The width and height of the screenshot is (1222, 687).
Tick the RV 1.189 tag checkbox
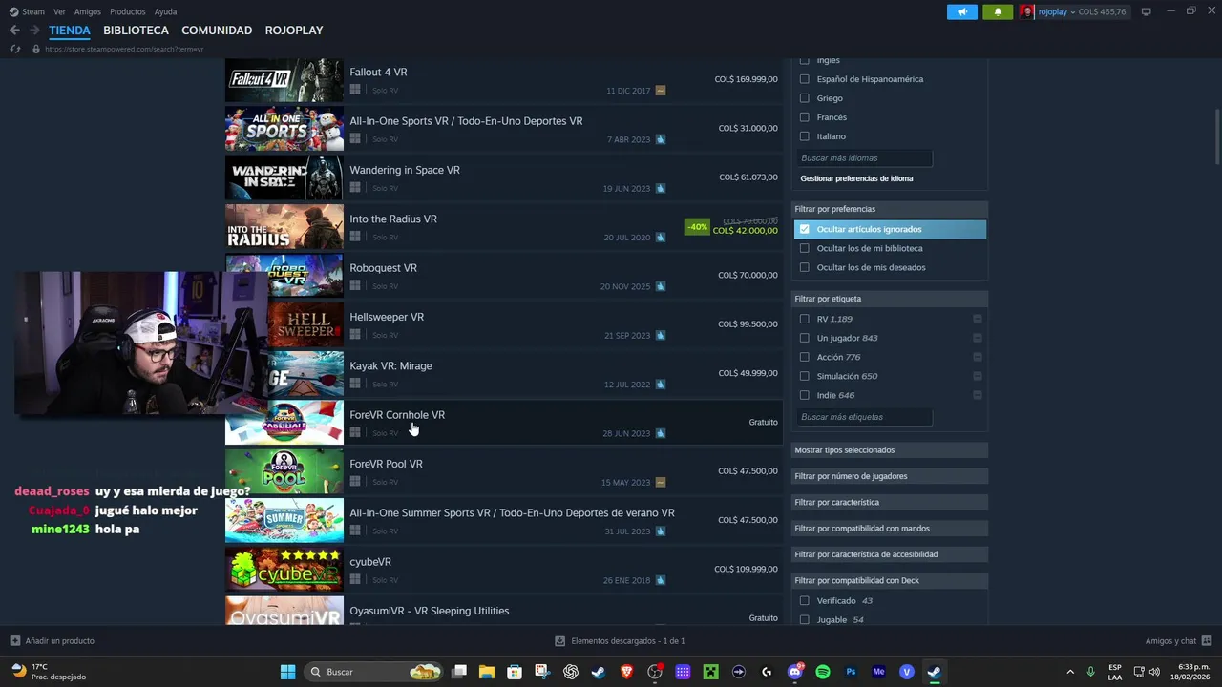[805, 319]
